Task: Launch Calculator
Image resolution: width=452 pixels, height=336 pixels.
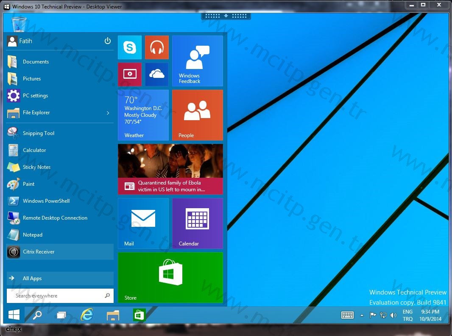Action: (x=60, y=150)
